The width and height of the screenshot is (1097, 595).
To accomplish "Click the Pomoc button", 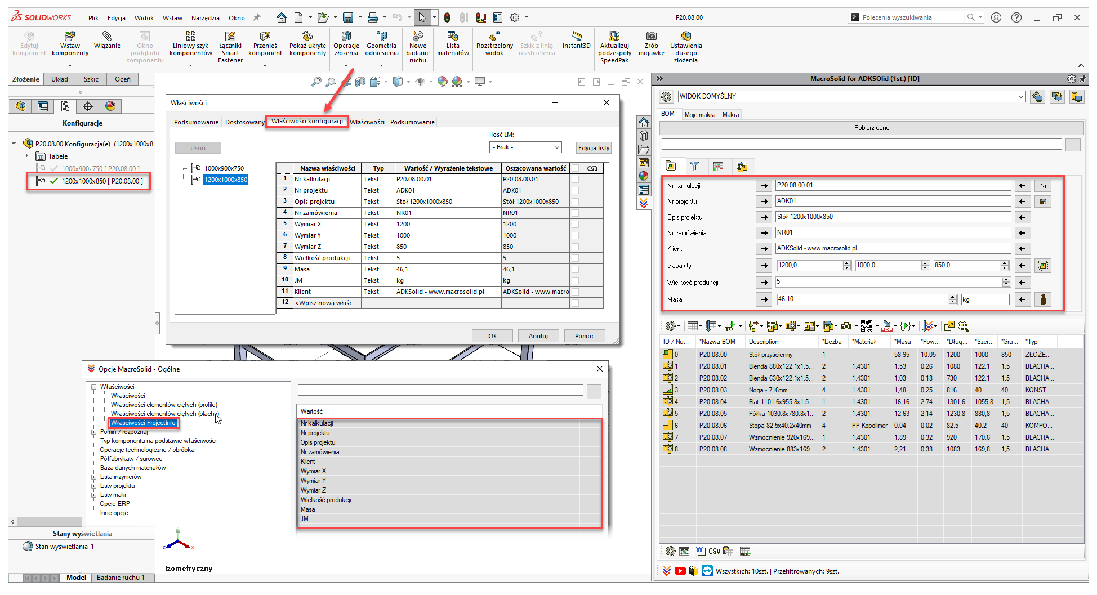I will [585, 336].
